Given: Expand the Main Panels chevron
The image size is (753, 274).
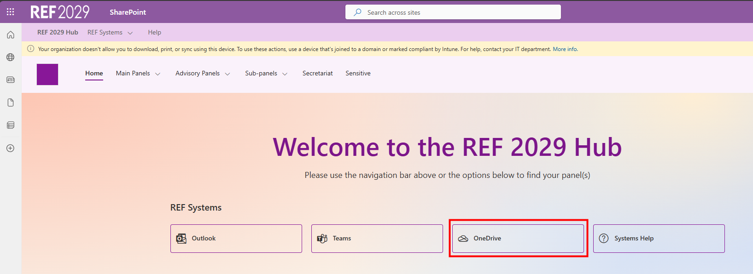Looking at the screenshot, I should (158, 74).
